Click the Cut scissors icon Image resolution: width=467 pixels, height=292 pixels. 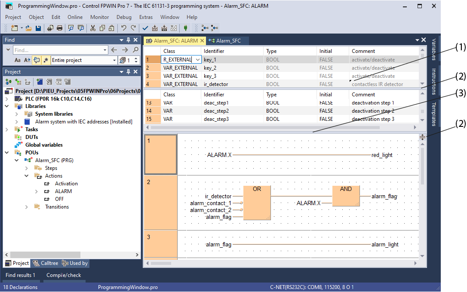pyautogui.click(x=92, y=28)
